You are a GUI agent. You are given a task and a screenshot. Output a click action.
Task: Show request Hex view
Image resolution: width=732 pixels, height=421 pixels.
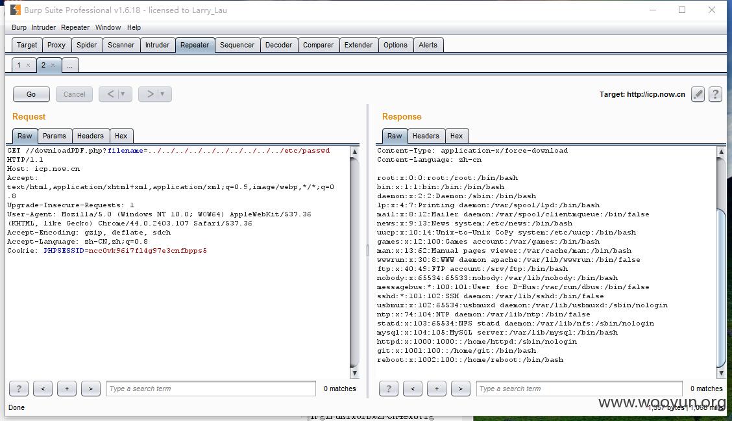[x=121, y=136]
